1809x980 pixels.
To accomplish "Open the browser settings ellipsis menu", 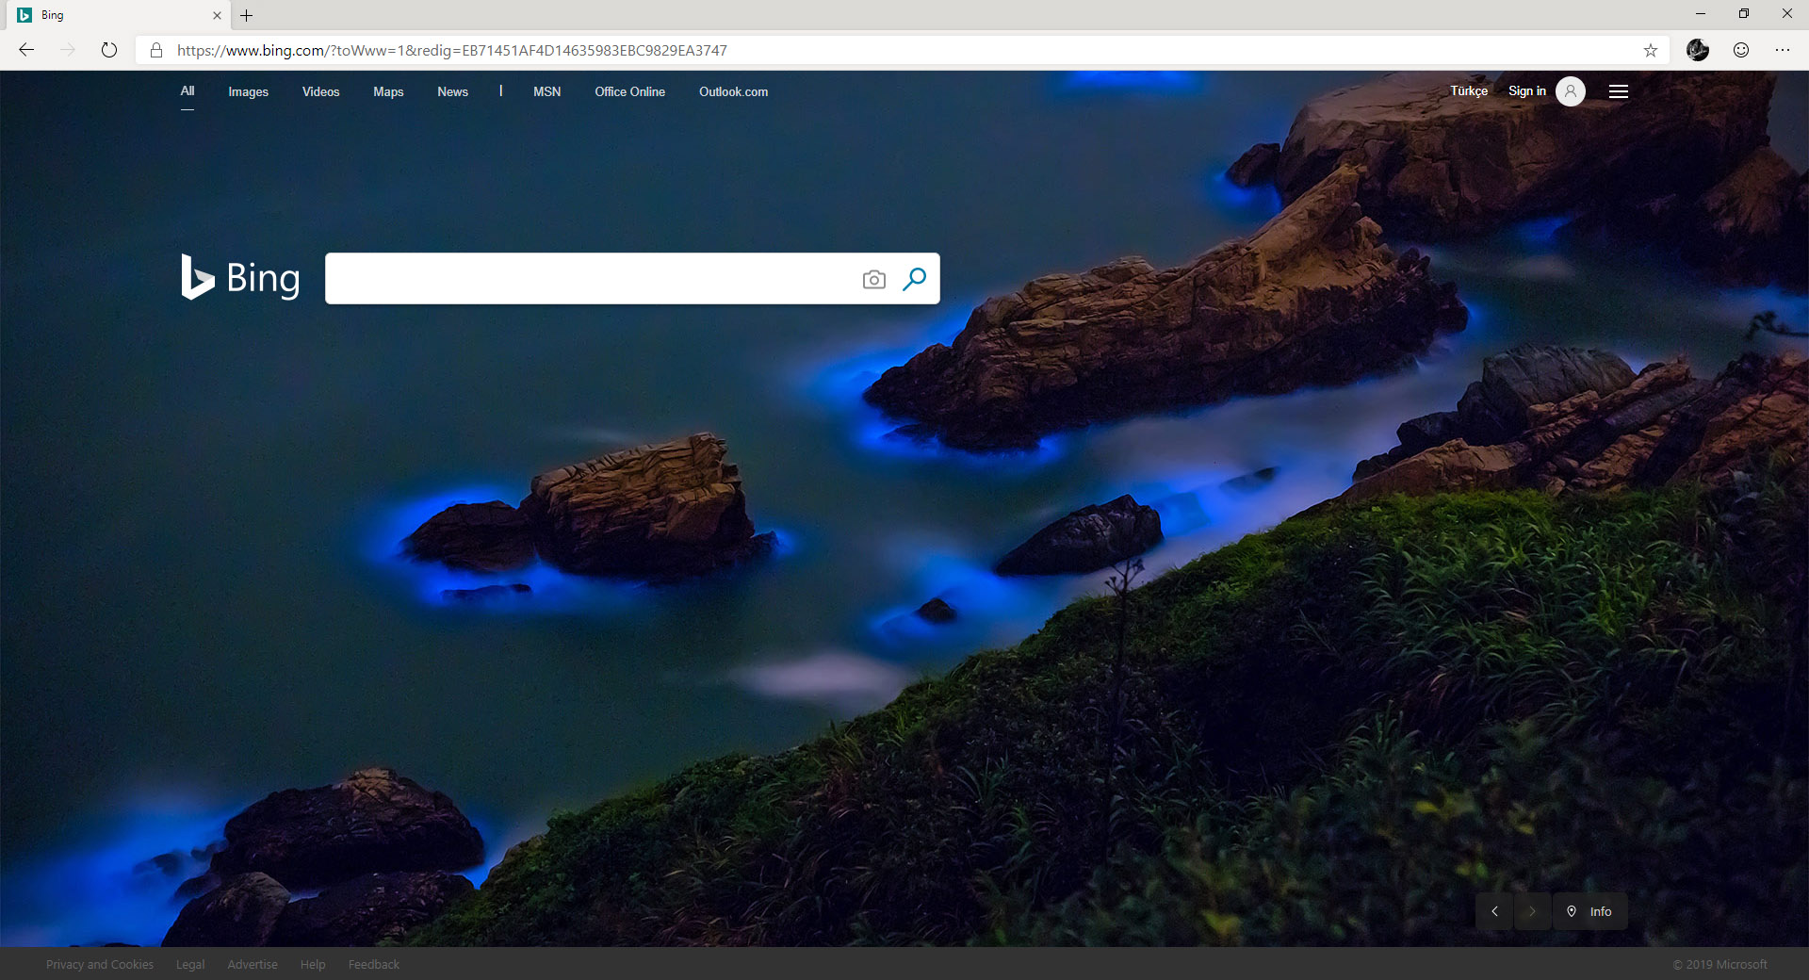I will [1783, 50].
